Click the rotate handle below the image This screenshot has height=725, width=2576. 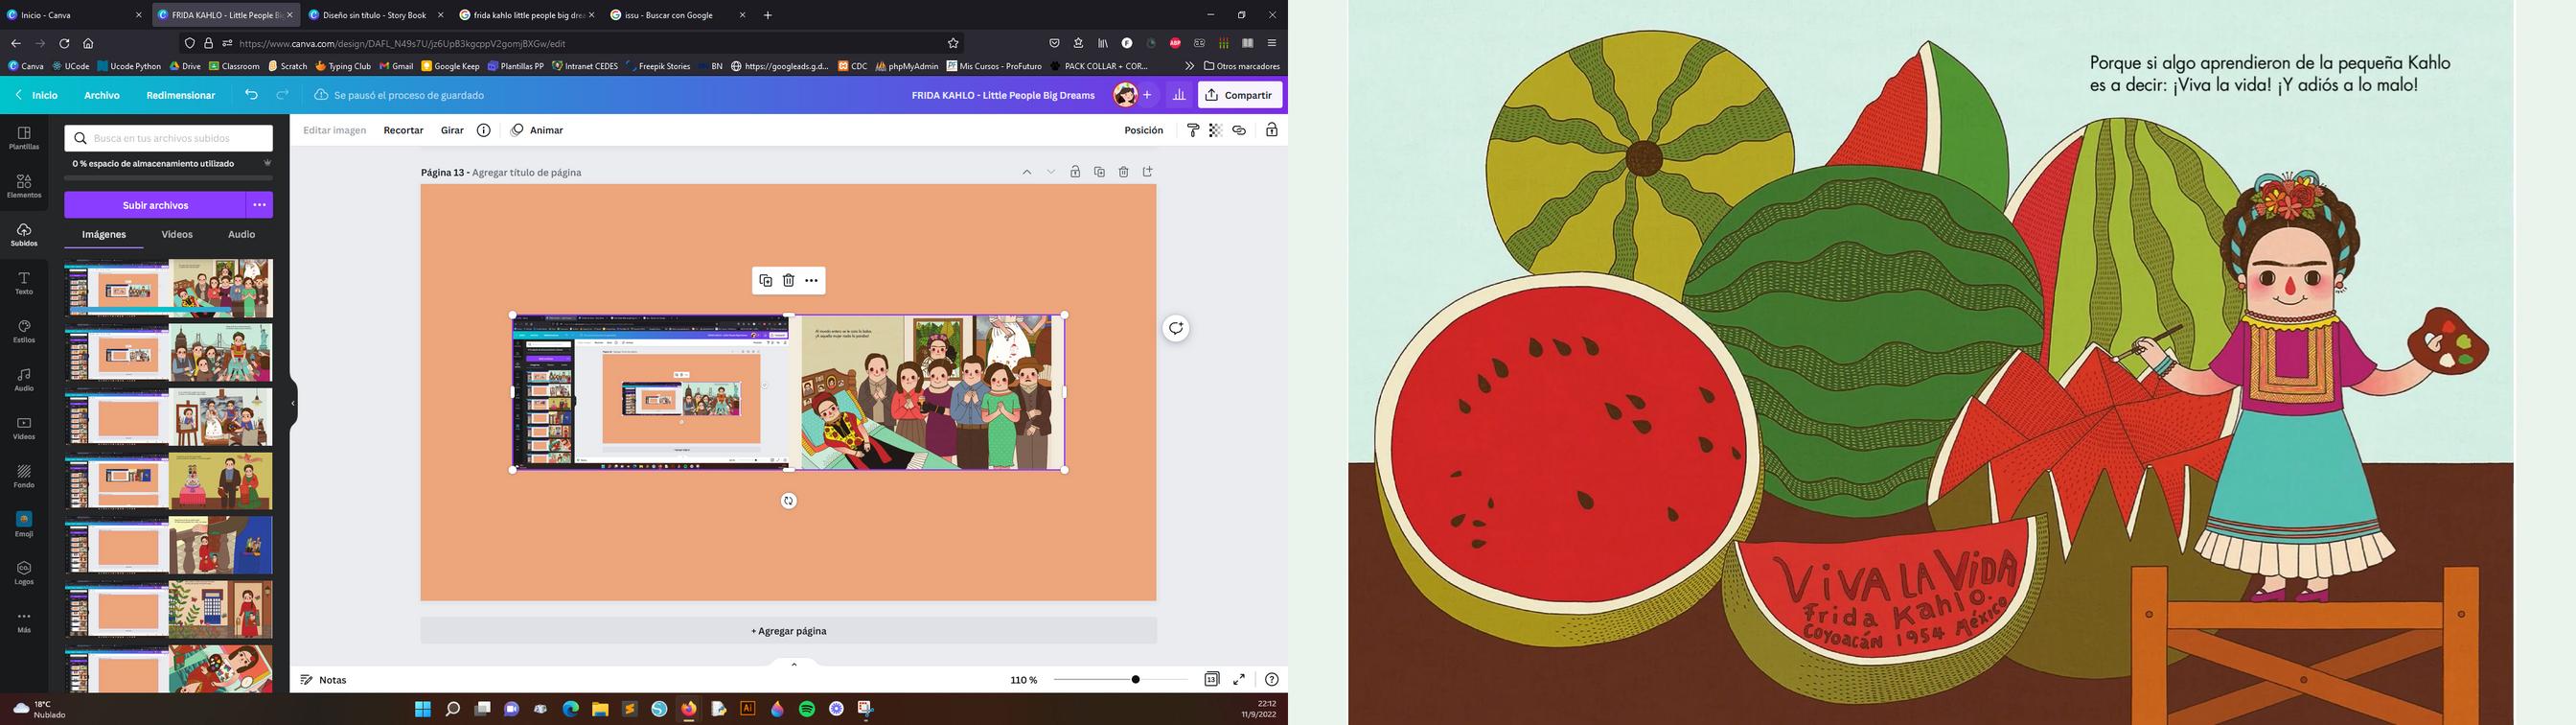coord(789,501)
